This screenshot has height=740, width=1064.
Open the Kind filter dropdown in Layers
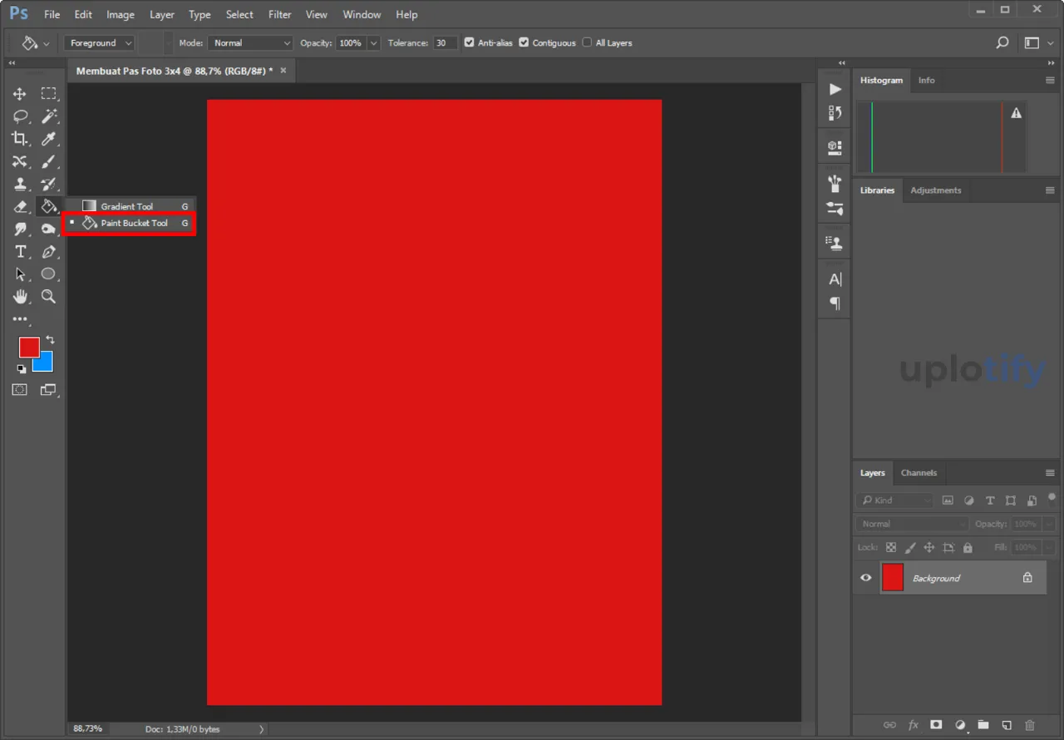click(894, 501)
